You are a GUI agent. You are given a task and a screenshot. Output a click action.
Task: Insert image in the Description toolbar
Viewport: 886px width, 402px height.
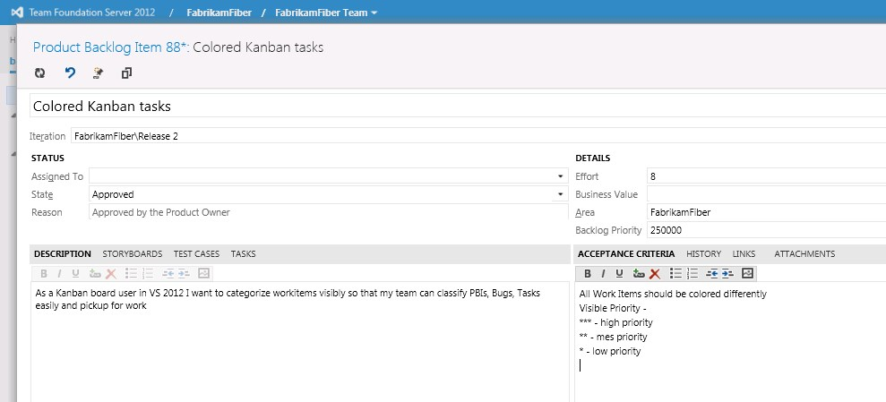204,274
